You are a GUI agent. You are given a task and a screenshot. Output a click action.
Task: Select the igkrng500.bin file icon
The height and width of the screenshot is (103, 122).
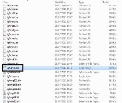[x=5, y=80]
